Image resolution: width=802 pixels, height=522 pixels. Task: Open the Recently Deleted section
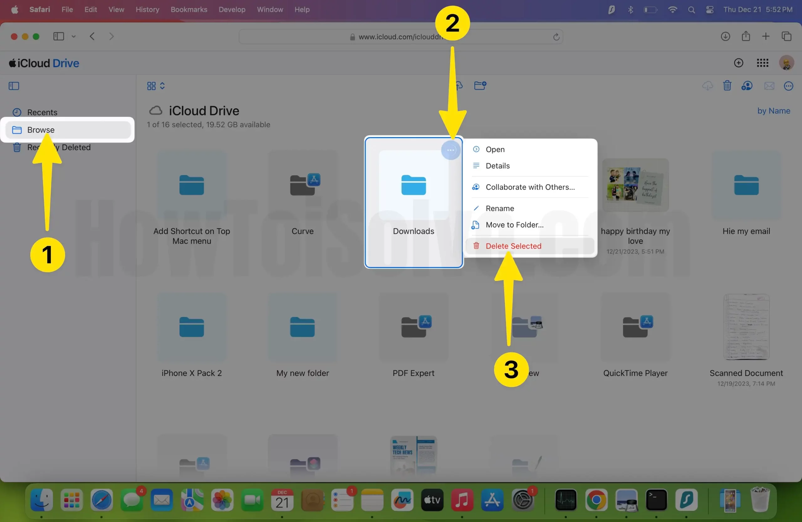click(51, 147)
